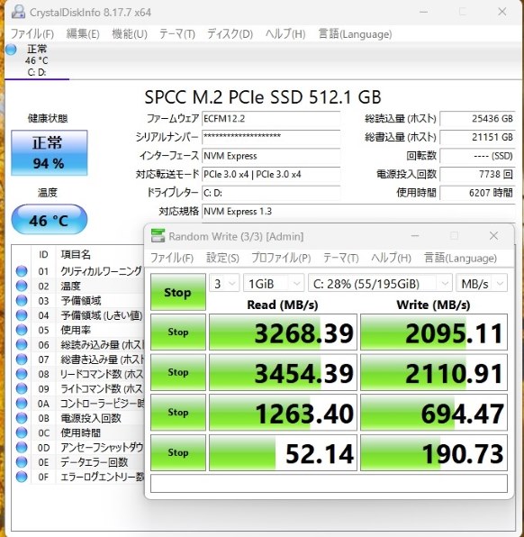
Task: Click the CrystalDiskMark title bar app icon
Action: 158,236
